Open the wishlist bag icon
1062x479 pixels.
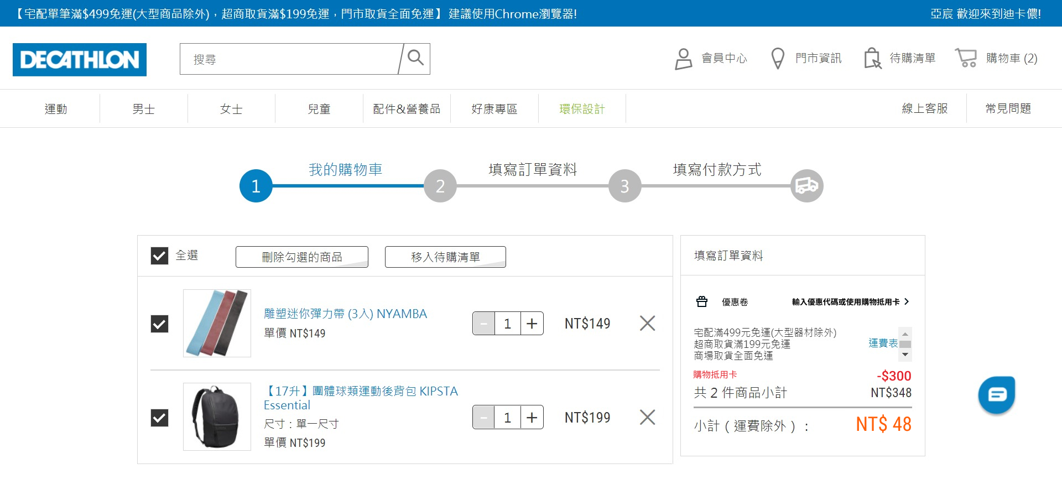[872, 59]
